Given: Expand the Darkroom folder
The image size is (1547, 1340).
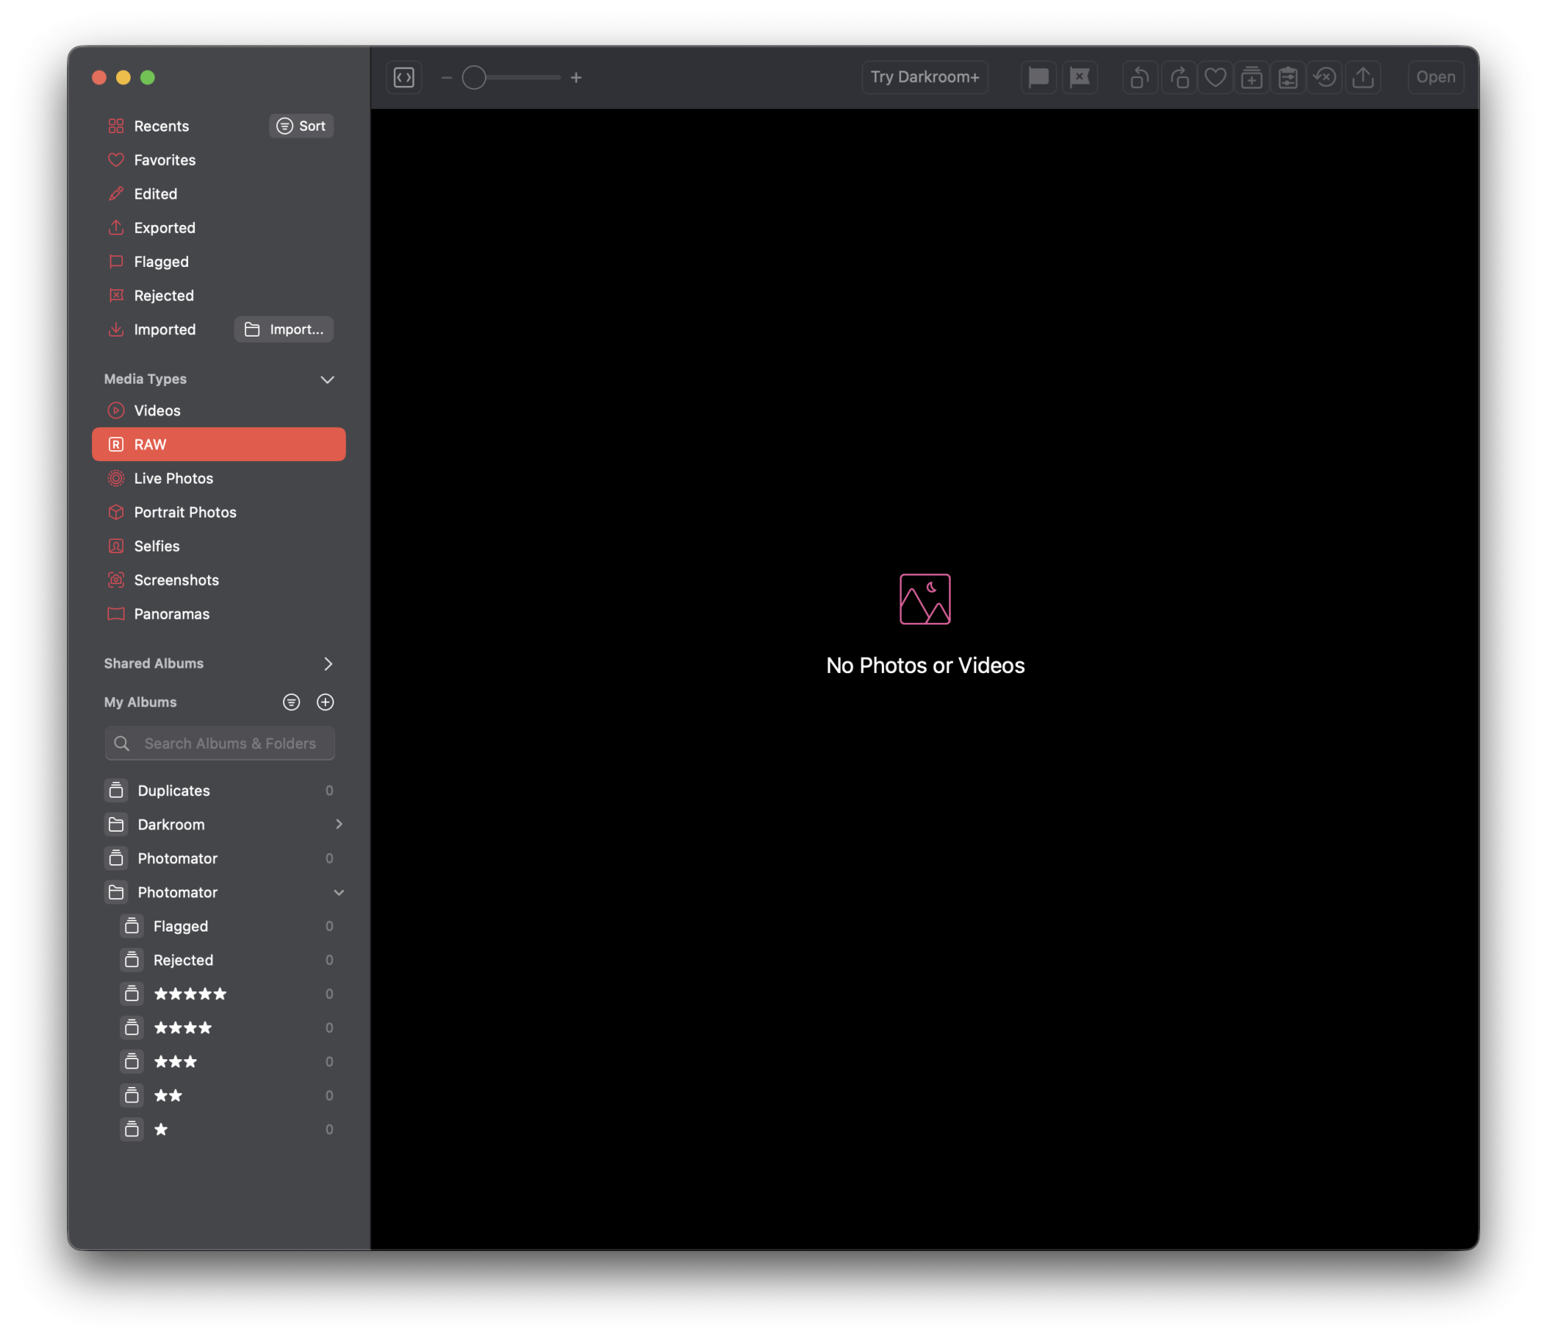Looking at the screenshot, I should pos(339,824).
